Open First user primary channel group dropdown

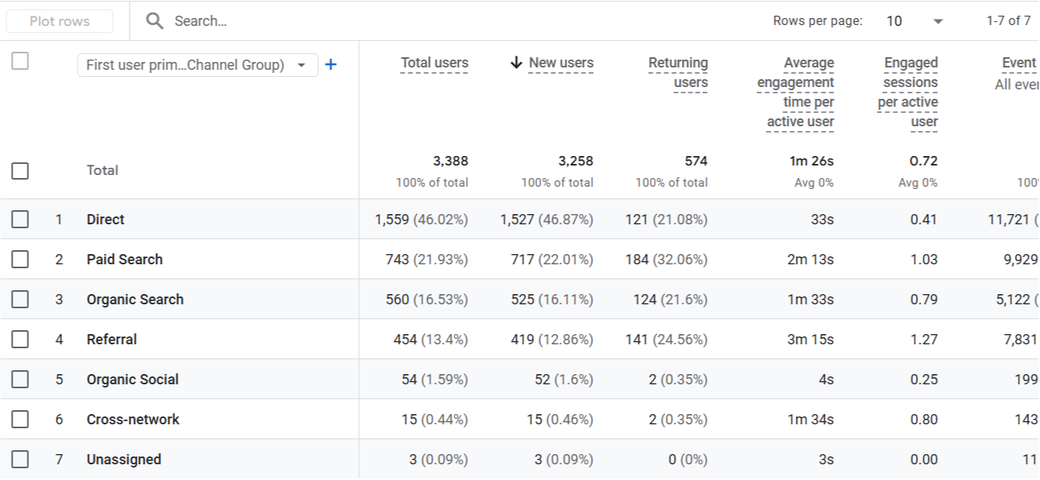click(x=197, y=65)
